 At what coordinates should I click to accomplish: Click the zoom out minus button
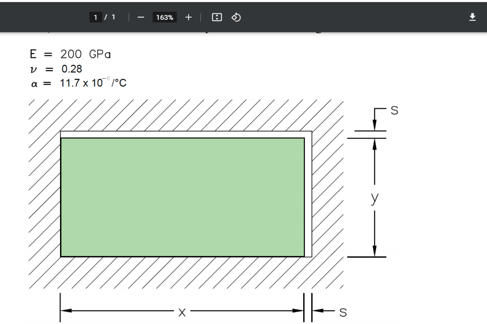click(x=141, y=17)
